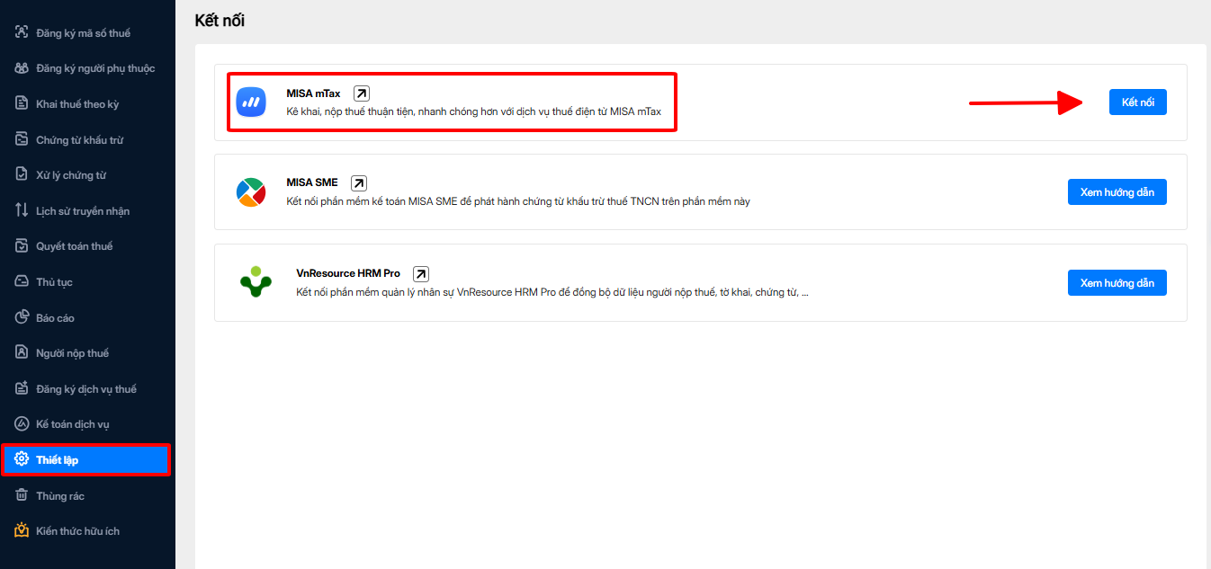Select Thiết lập menu item
This screenshot has height=569, width=1211.
click(x=85, y=459)
